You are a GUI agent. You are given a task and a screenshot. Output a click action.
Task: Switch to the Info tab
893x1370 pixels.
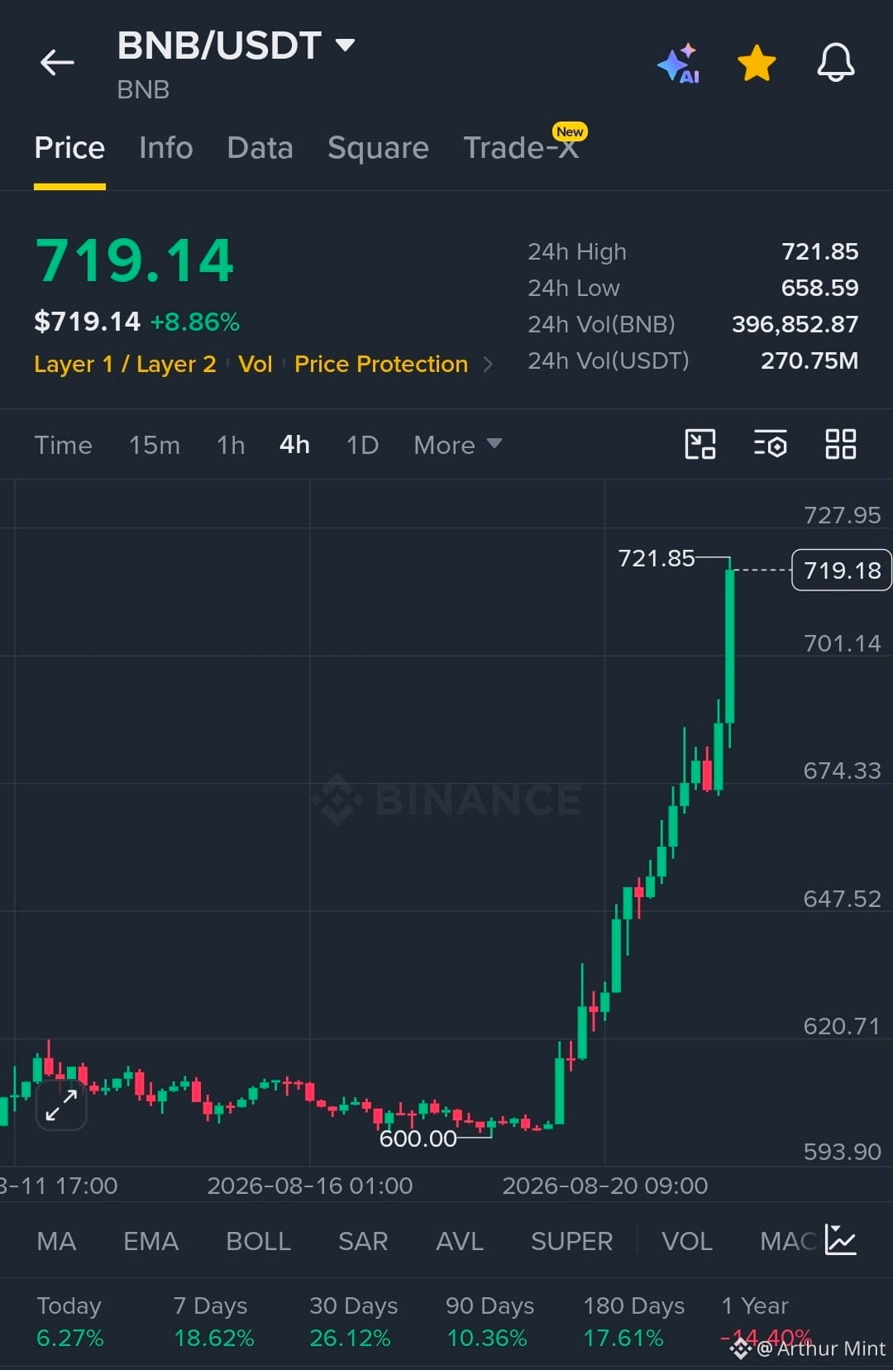coord(166,148)
